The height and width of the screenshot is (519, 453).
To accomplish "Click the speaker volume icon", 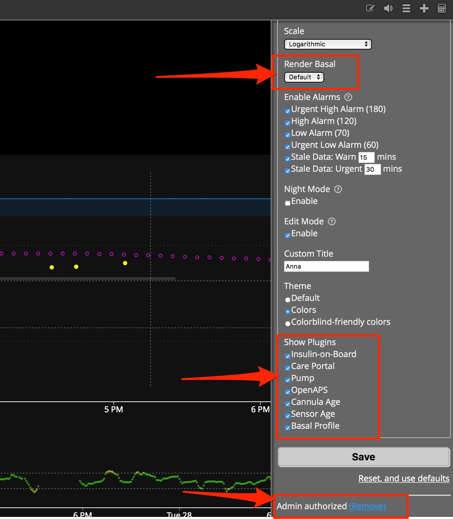I will tap(388, 8).
